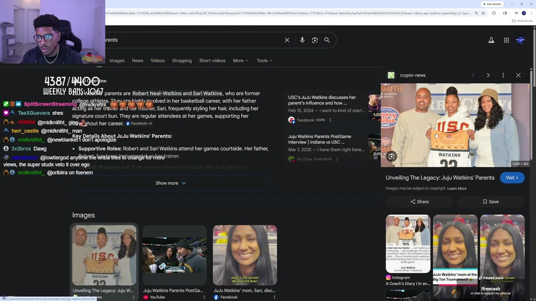Open the courtside interview YouTube thumbnail
Image resolution: width=536 pixels, height=301 pixels.
[175, 255]
